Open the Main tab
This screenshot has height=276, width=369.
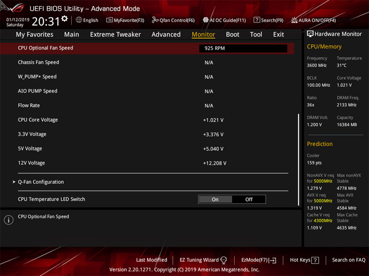pos(72,35)
